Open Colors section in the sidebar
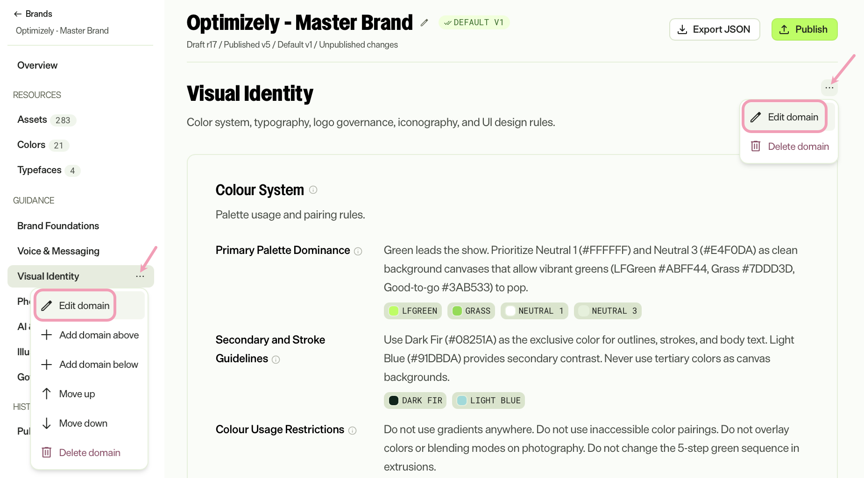864x478 pixels. pyautogui.click(x=31, y=145)
